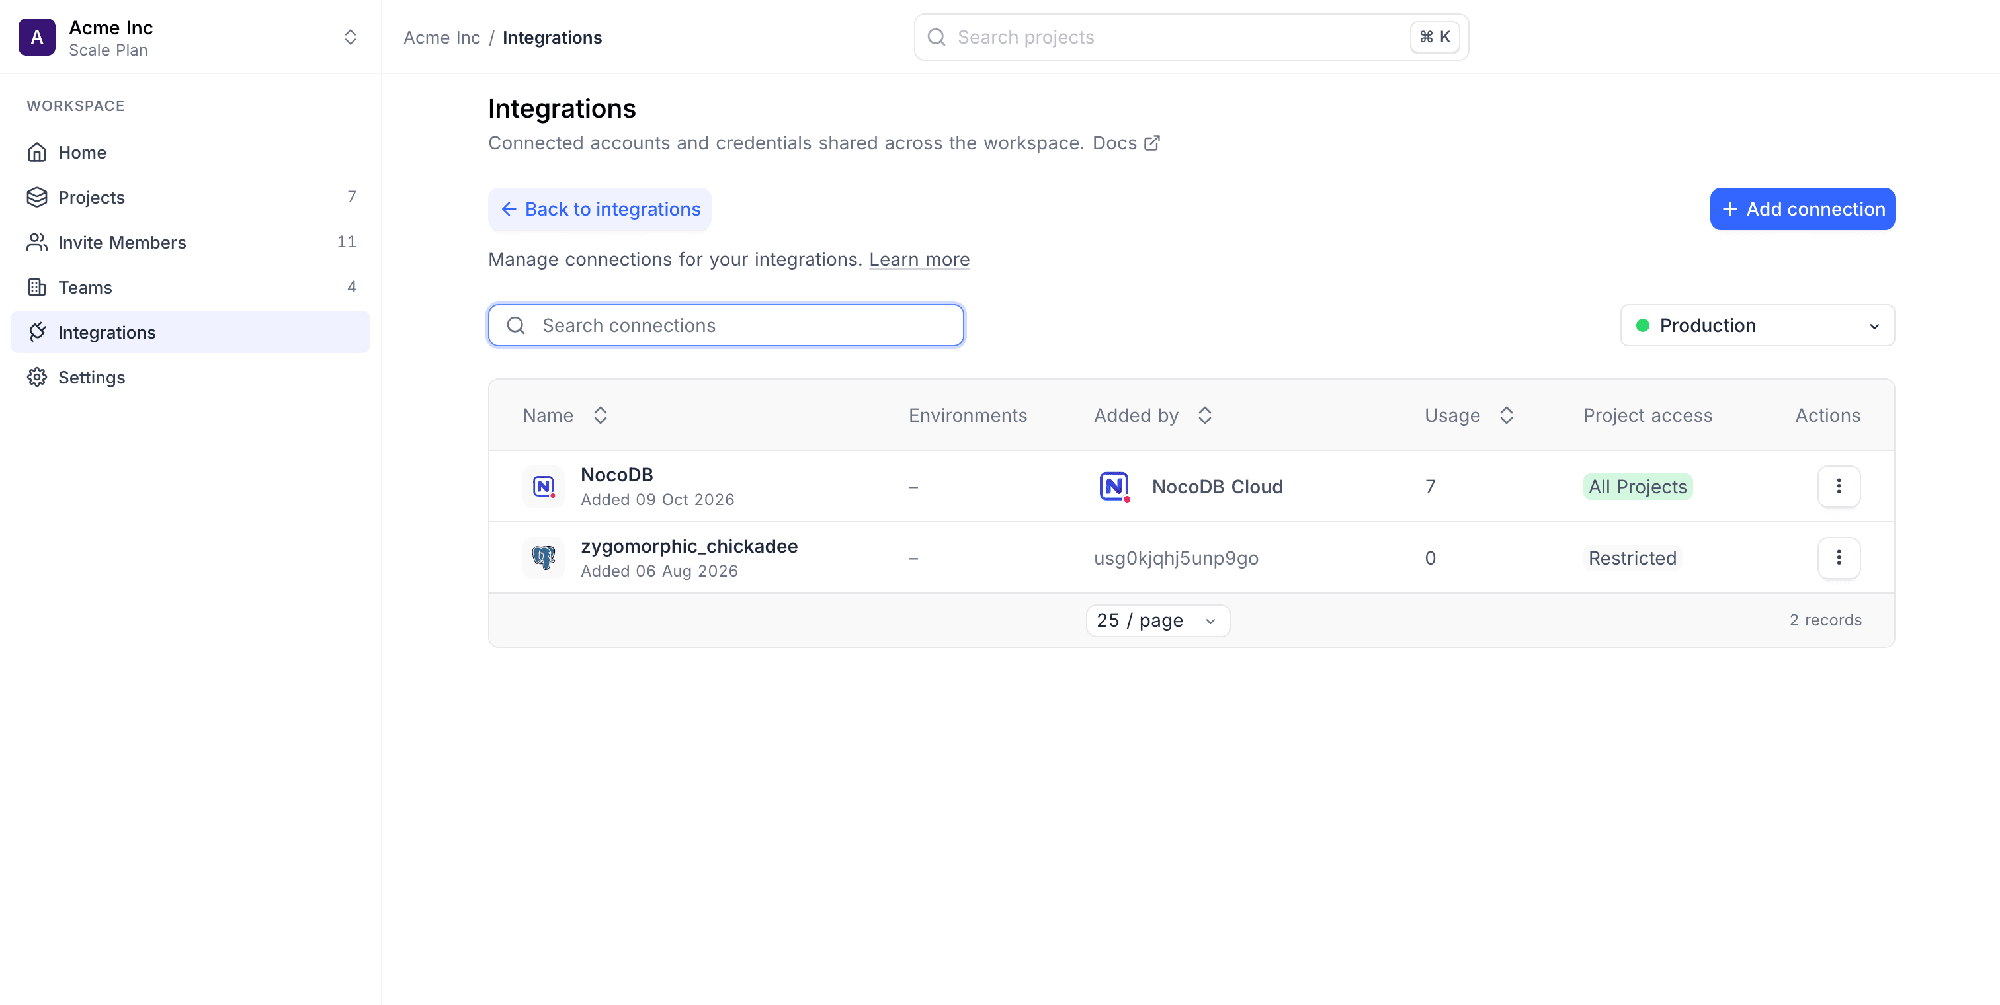
Task: Click the Integrations breadcrumb
Action: (552, 37)
